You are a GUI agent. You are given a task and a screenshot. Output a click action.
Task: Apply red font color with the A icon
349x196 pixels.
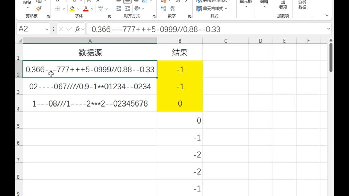point(86,8)
